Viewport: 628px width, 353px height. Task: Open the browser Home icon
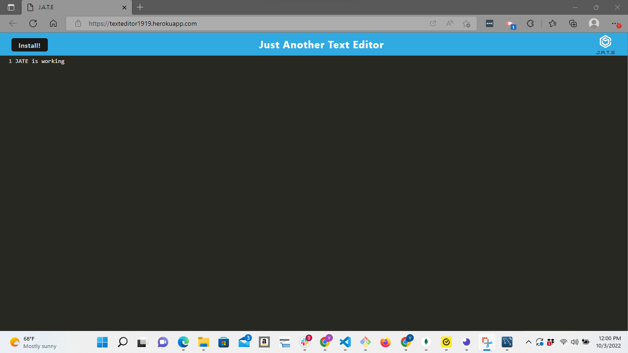[x=53, y=23]
